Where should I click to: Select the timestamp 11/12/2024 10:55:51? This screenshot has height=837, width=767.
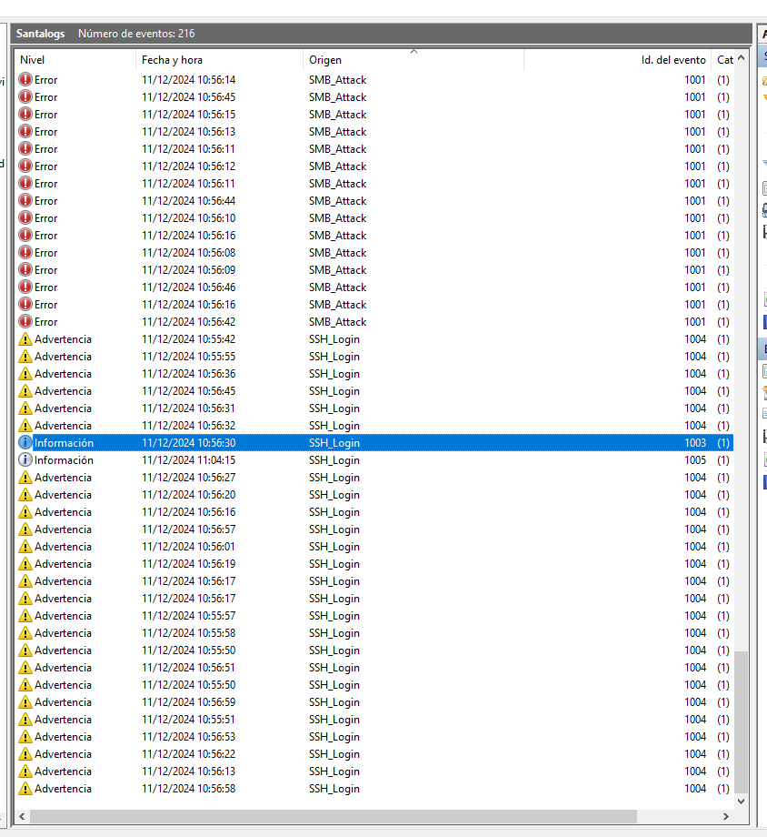pos(188,720)
